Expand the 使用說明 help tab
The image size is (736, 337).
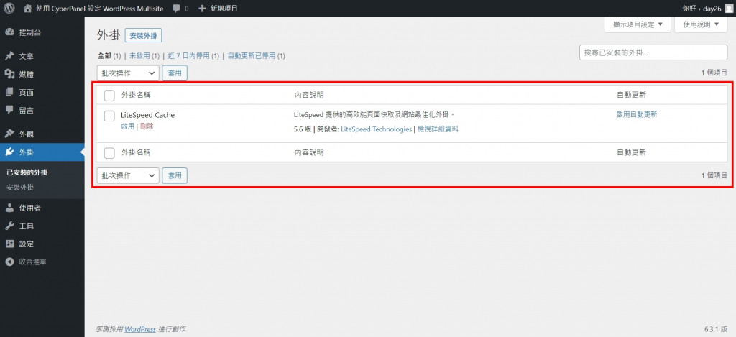pos(701,24)
